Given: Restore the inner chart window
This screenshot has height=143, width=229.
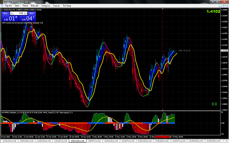Looking at the screenshot, I should (224, 6).
